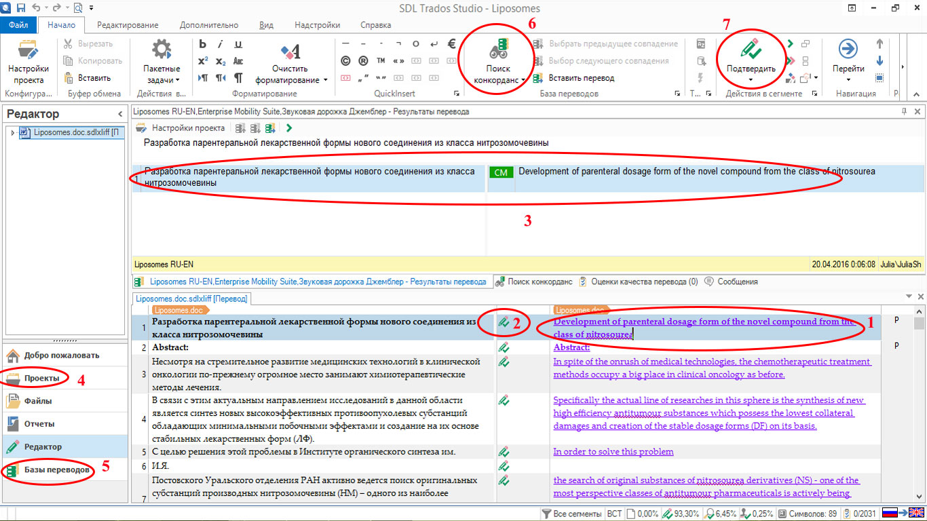Click Select previous match (Выбрать предыдущее совпадение)
The height and width of the screenshot is (521, 927).
(606, 43)
